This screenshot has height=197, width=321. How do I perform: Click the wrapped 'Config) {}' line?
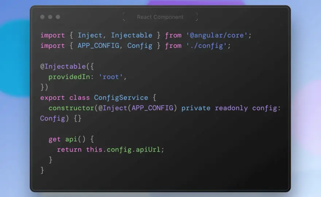tap(61, 118)
